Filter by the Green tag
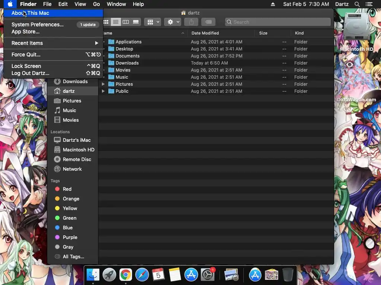381x285 pixels. click(73, 218)
